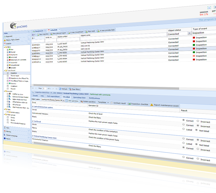Go to the next page of results
This screenshot has height=193, width=216.
tap(53, 89)
